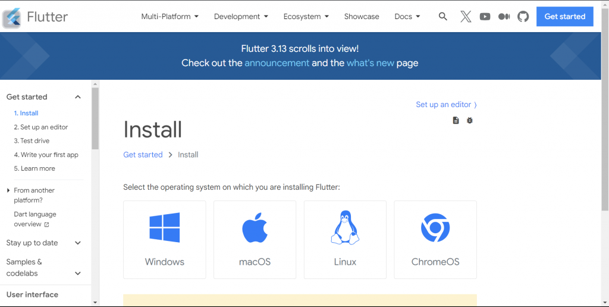Click the blue Get started button
The width and height of the screenshot is (609, 307).
[565, 16]
